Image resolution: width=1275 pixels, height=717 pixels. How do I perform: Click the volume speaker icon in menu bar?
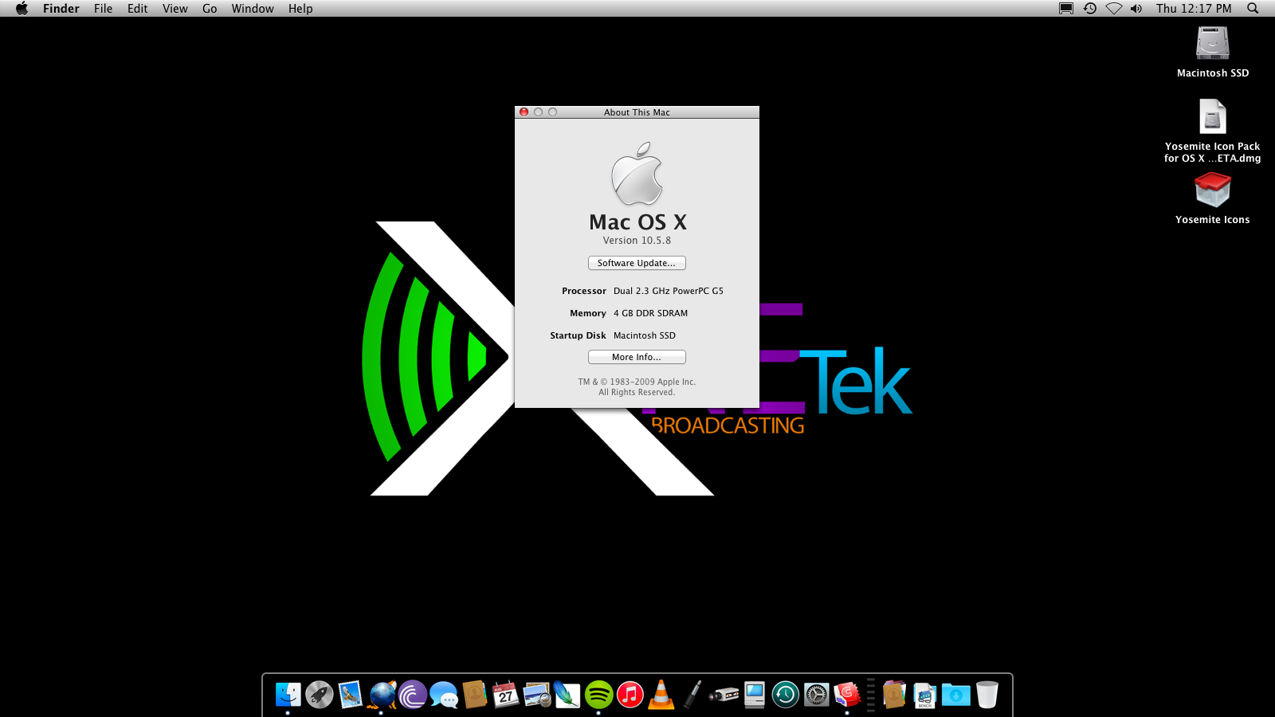(1136, 9)
